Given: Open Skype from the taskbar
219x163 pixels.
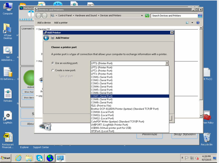Looking at the screenshot, I should tap(39, 158).
